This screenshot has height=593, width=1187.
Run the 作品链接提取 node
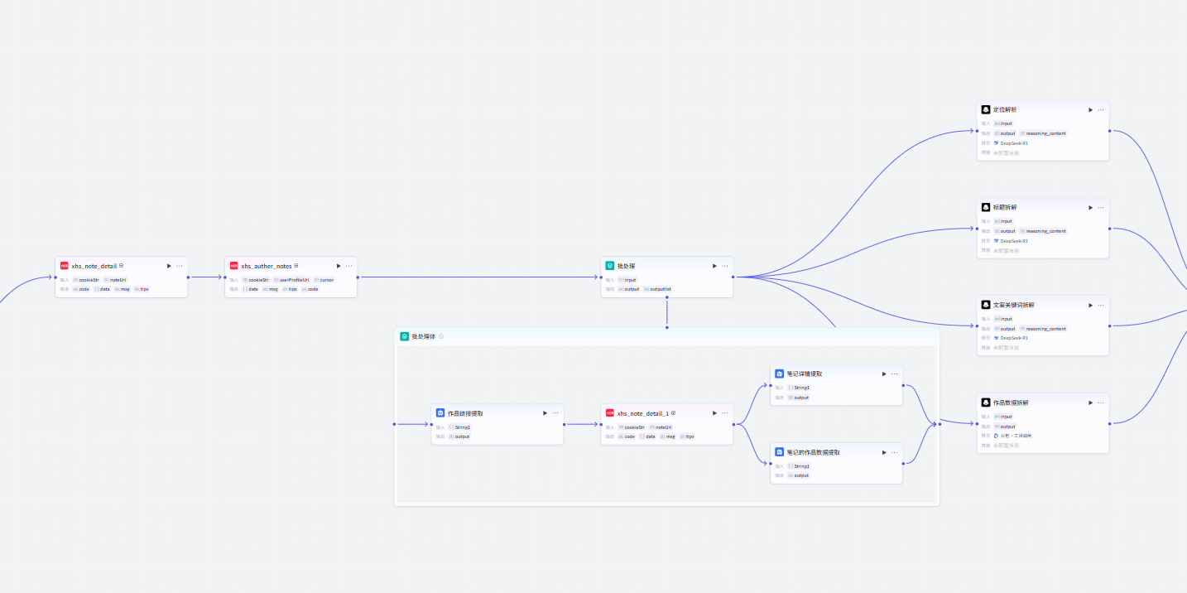point(545,412)
